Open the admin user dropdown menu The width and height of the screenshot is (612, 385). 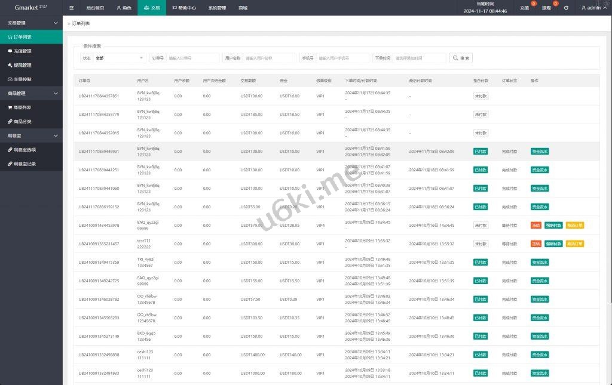point(593,8)
